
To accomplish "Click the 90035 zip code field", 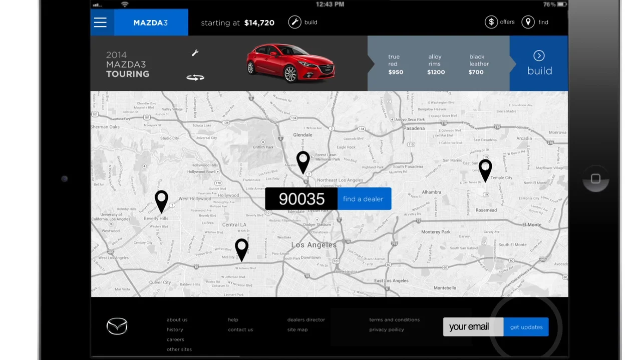I will coord(301,199).
